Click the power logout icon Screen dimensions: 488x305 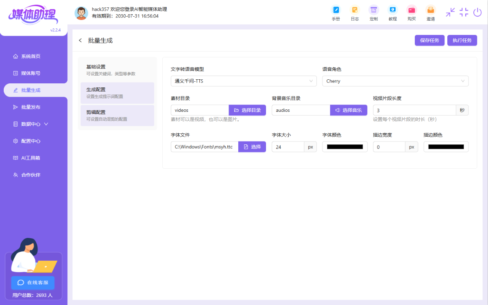coord(477,12)
